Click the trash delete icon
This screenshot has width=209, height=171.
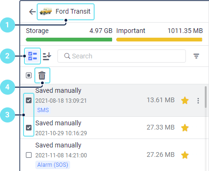42,75
